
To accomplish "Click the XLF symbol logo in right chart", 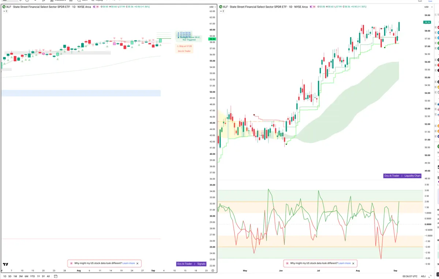I will 220,7.
